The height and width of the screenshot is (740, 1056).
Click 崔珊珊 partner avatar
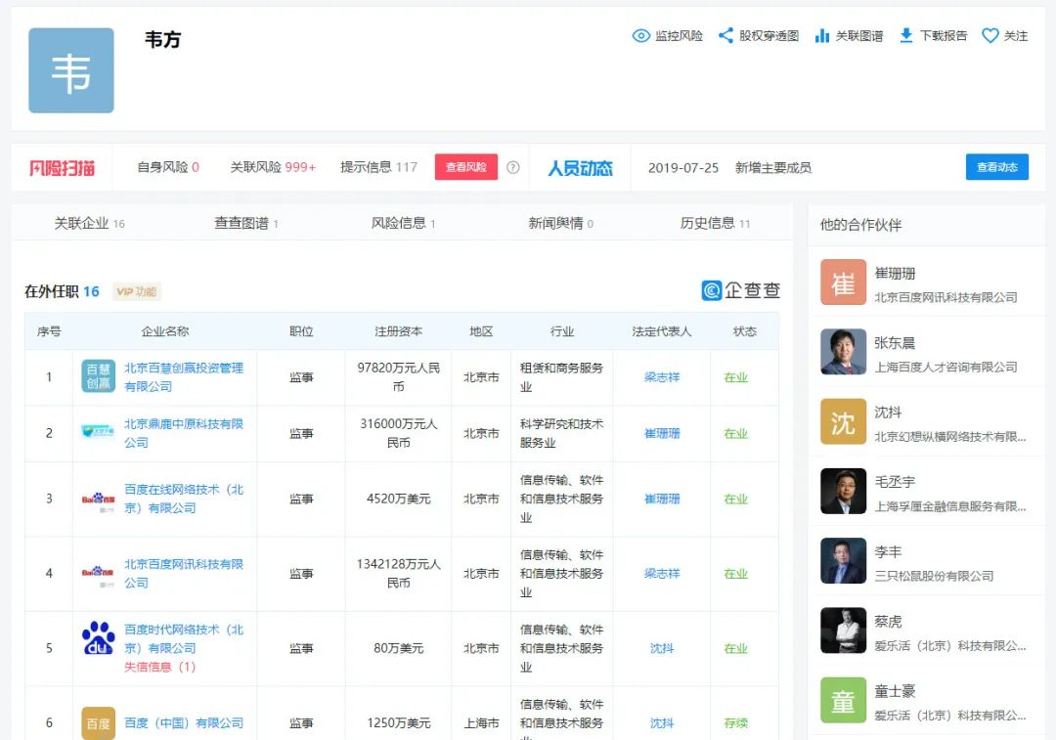[x=843, y=283]
